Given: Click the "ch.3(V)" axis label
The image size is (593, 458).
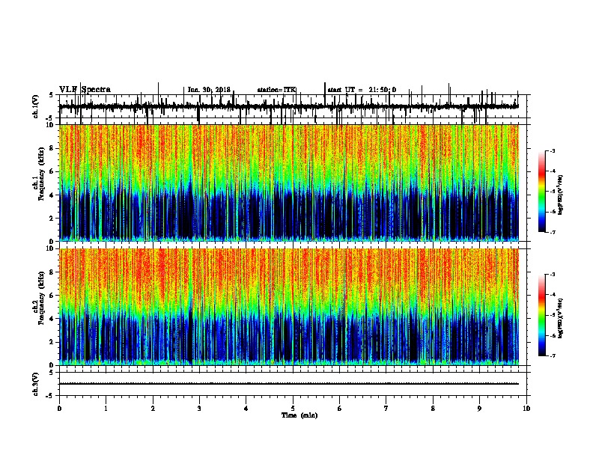Looking at the screenshot, I should pos(36,384).
